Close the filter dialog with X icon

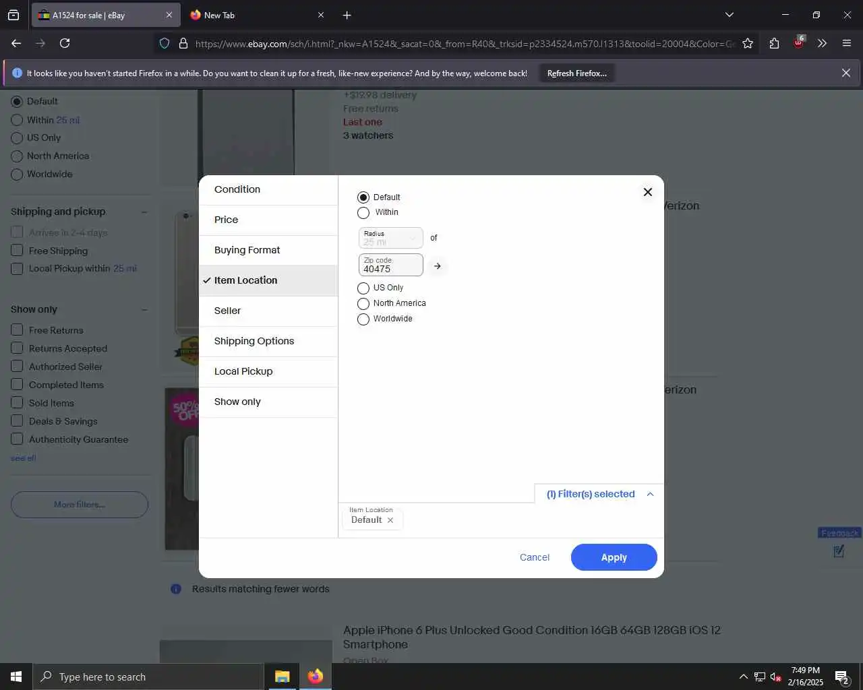point(647,192)
